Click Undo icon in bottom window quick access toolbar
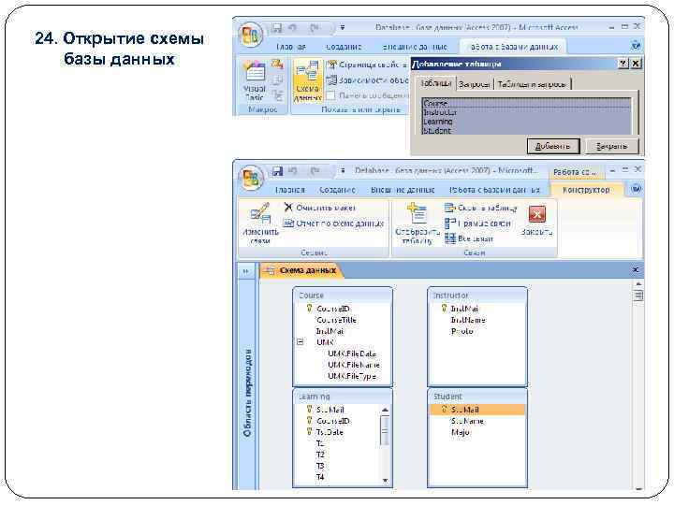 [294, 171]
